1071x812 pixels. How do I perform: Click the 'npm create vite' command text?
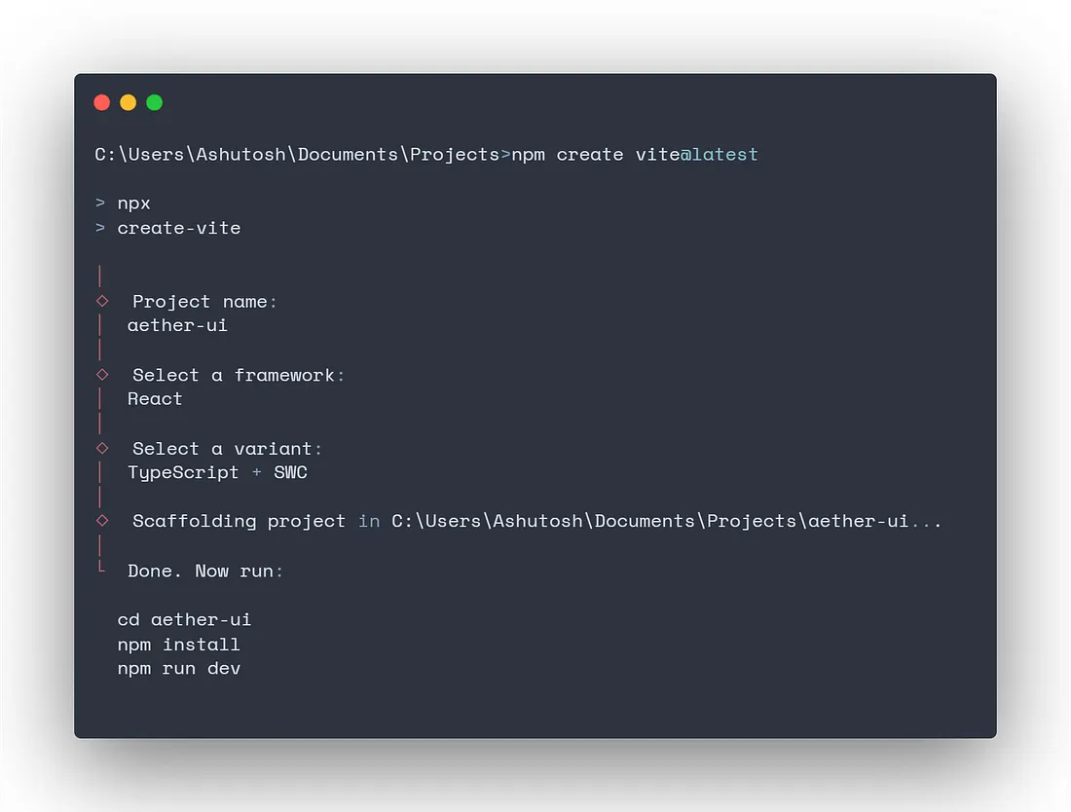point(595,155)
